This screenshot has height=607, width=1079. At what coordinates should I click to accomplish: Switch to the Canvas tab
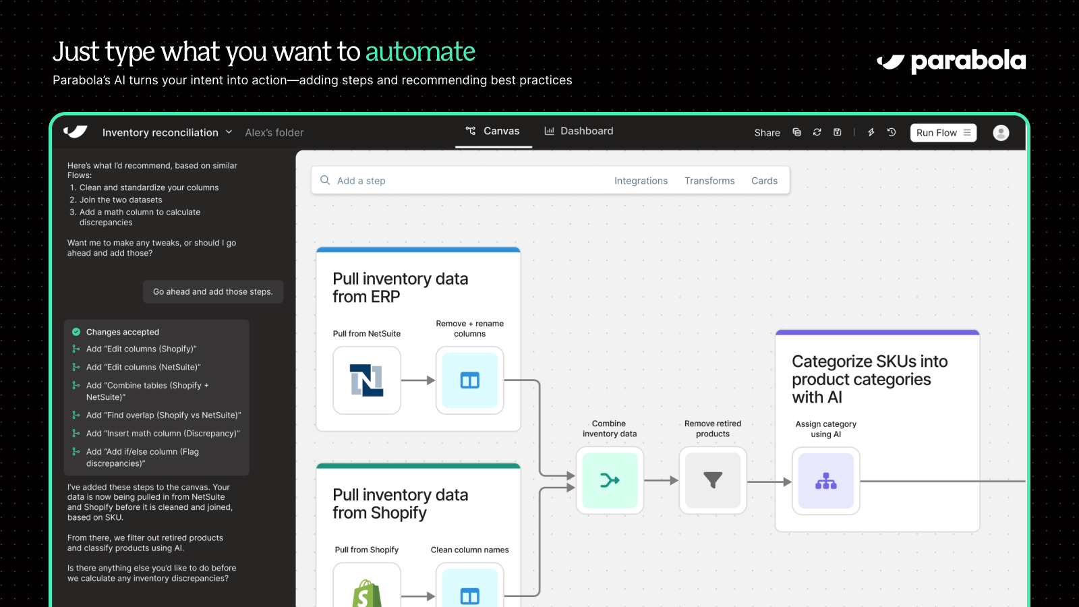[x=493, y=131]
